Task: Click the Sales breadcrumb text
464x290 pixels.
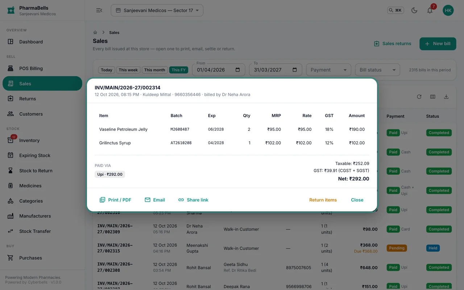Action: coord(114,32)
